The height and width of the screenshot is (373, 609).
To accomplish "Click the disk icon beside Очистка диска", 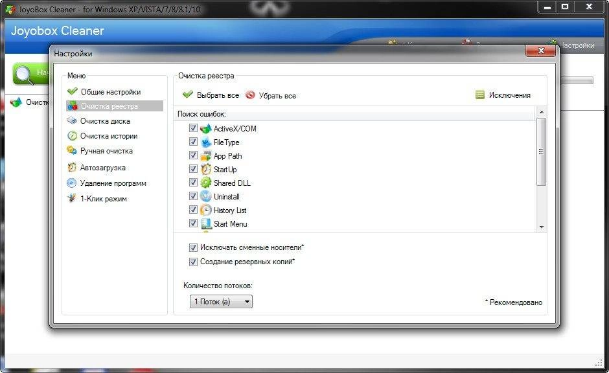I will coord(72,120).
